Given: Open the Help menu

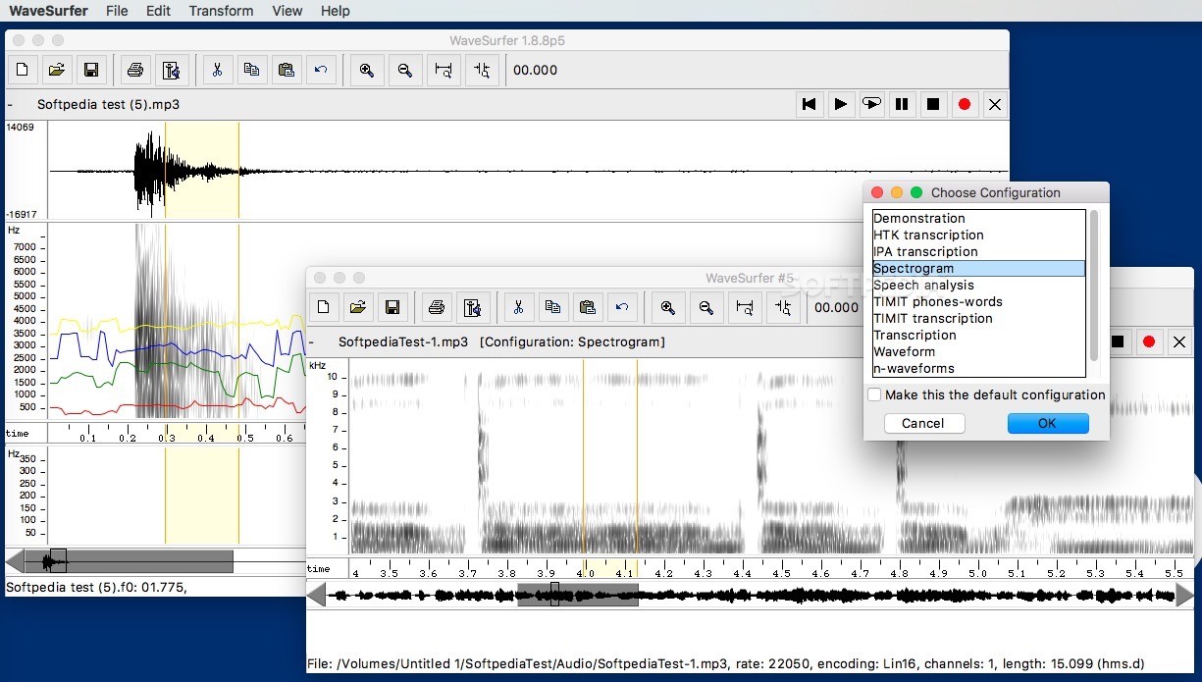Looking at the screenshot, I should (x=336, y=11).
